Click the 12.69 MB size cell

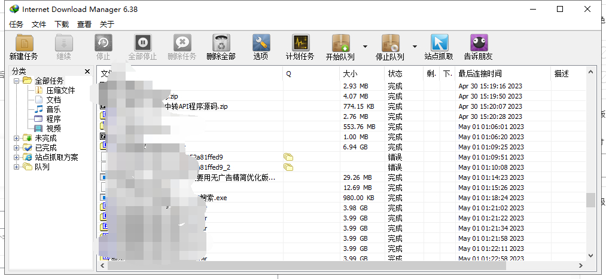[x=358, y=188]
